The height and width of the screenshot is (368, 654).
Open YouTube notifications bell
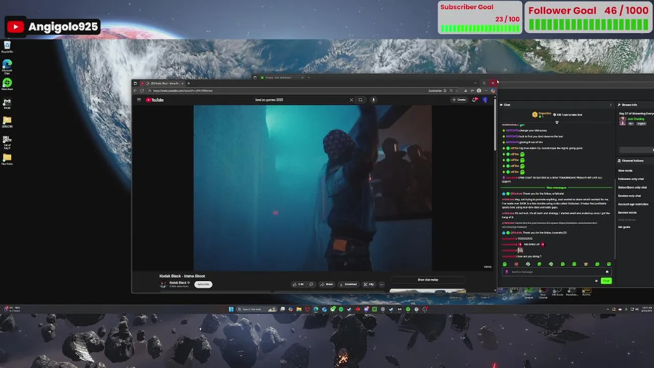pos(475,100)
